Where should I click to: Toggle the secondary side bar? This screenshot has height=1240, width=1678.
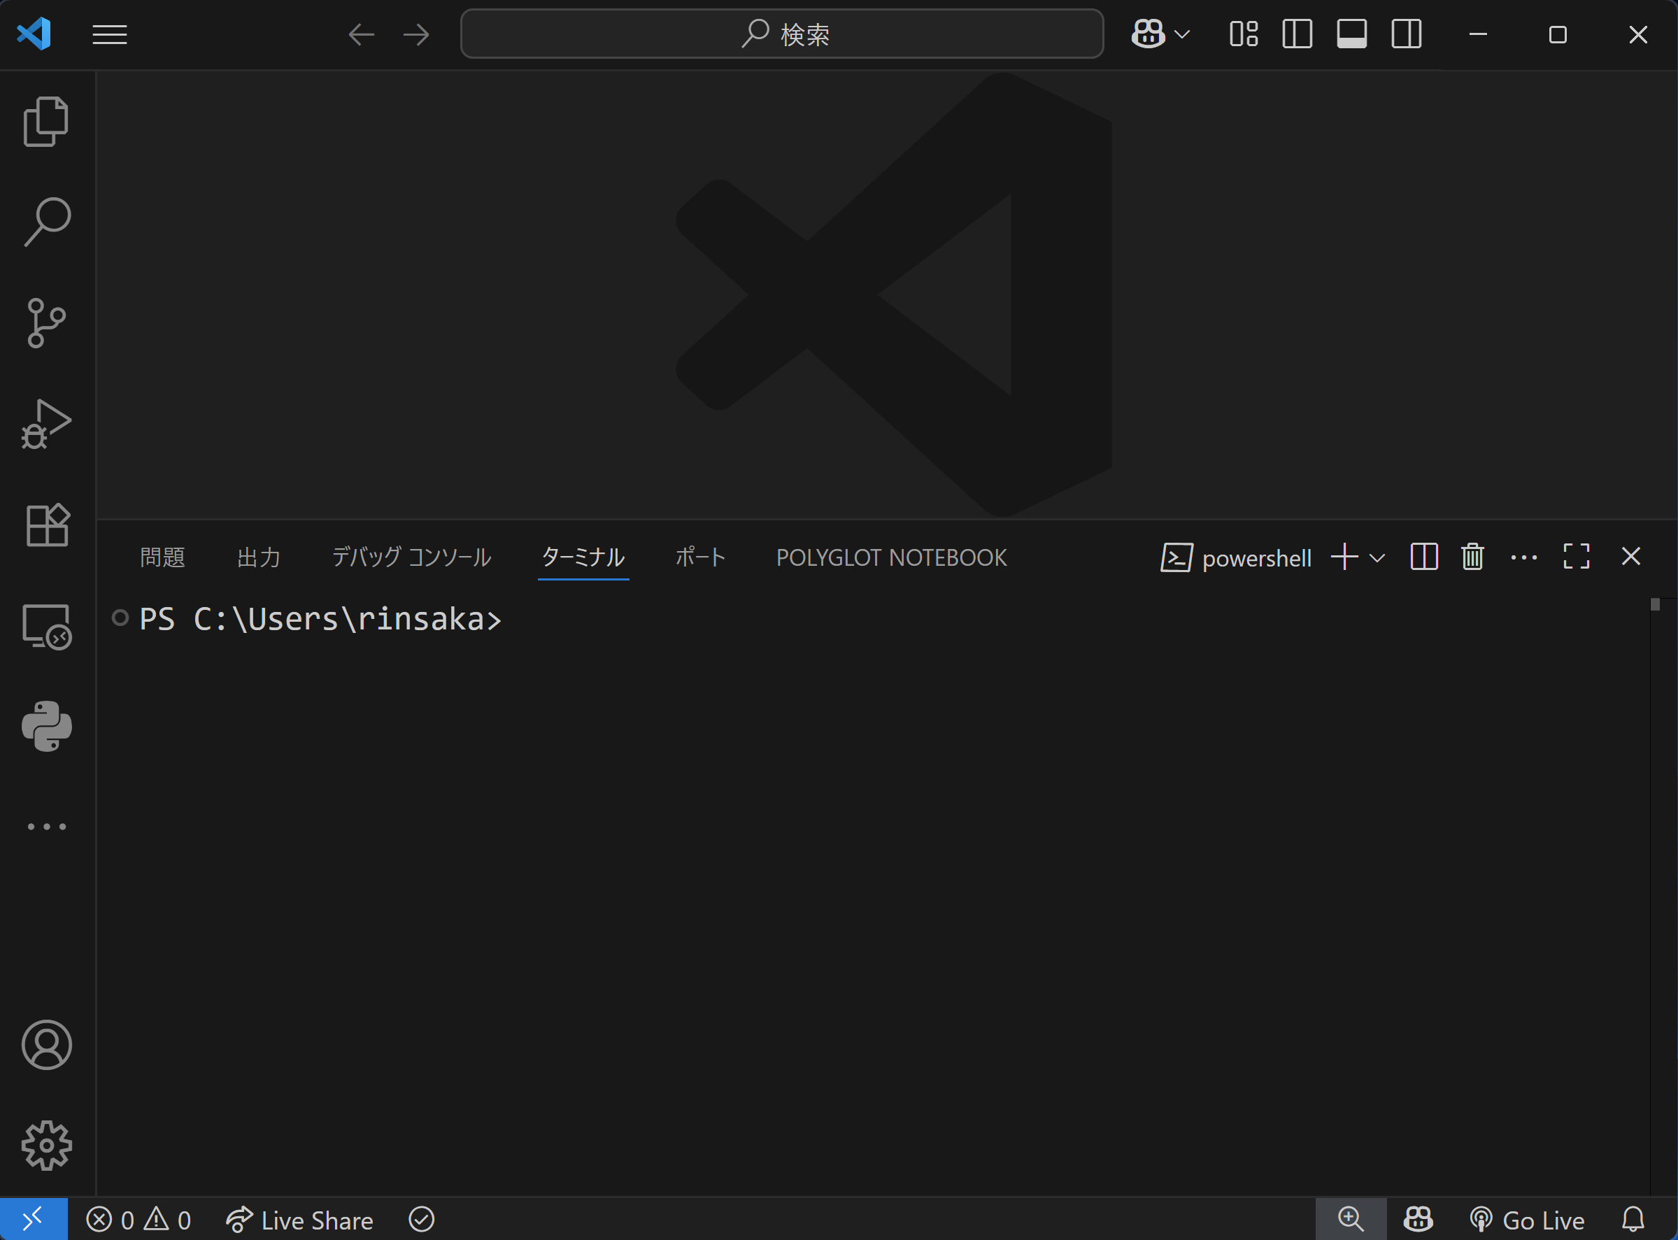1405,34
